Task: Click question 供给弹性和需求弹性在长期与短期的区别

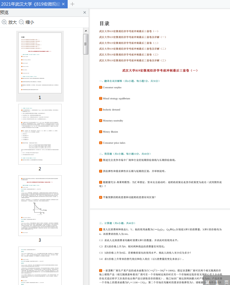Action: pos(134,171)
